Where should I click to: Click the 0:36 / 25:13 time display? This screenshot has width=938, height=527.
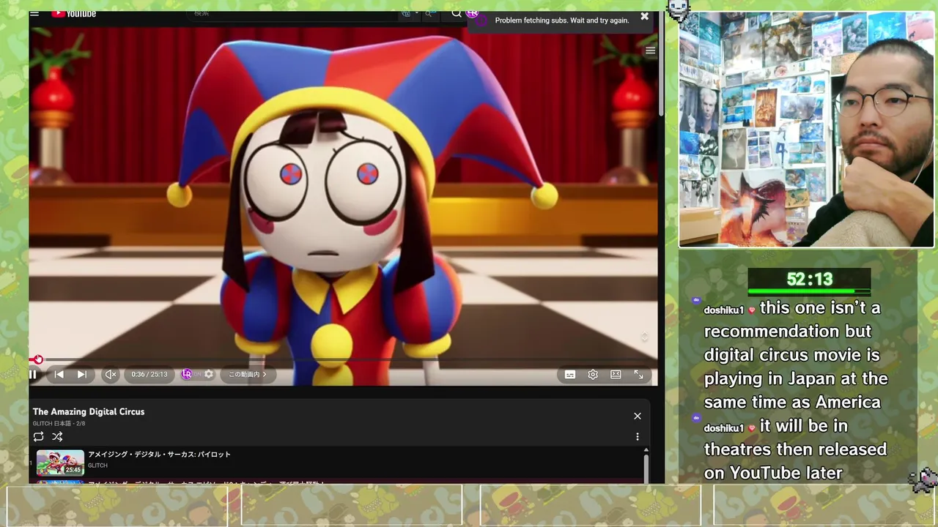tap(149, 375)
